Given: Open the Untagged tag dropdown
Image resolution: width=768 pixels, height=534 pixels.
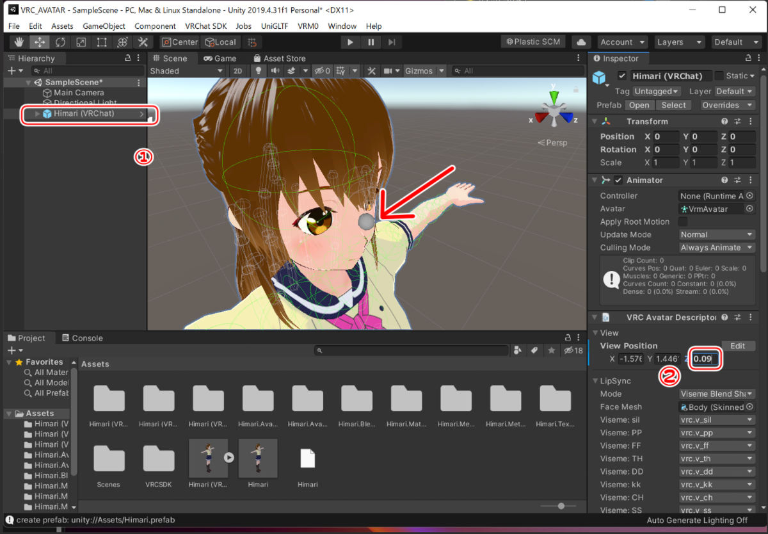Looking at the screenshot, I should pos(657,92).
